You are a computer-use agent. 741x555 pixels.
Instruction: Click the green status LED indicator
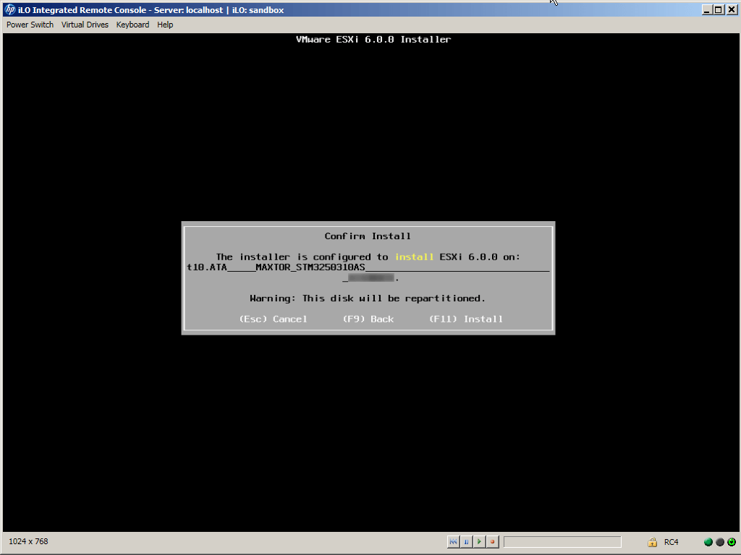[x=708, y=542]
